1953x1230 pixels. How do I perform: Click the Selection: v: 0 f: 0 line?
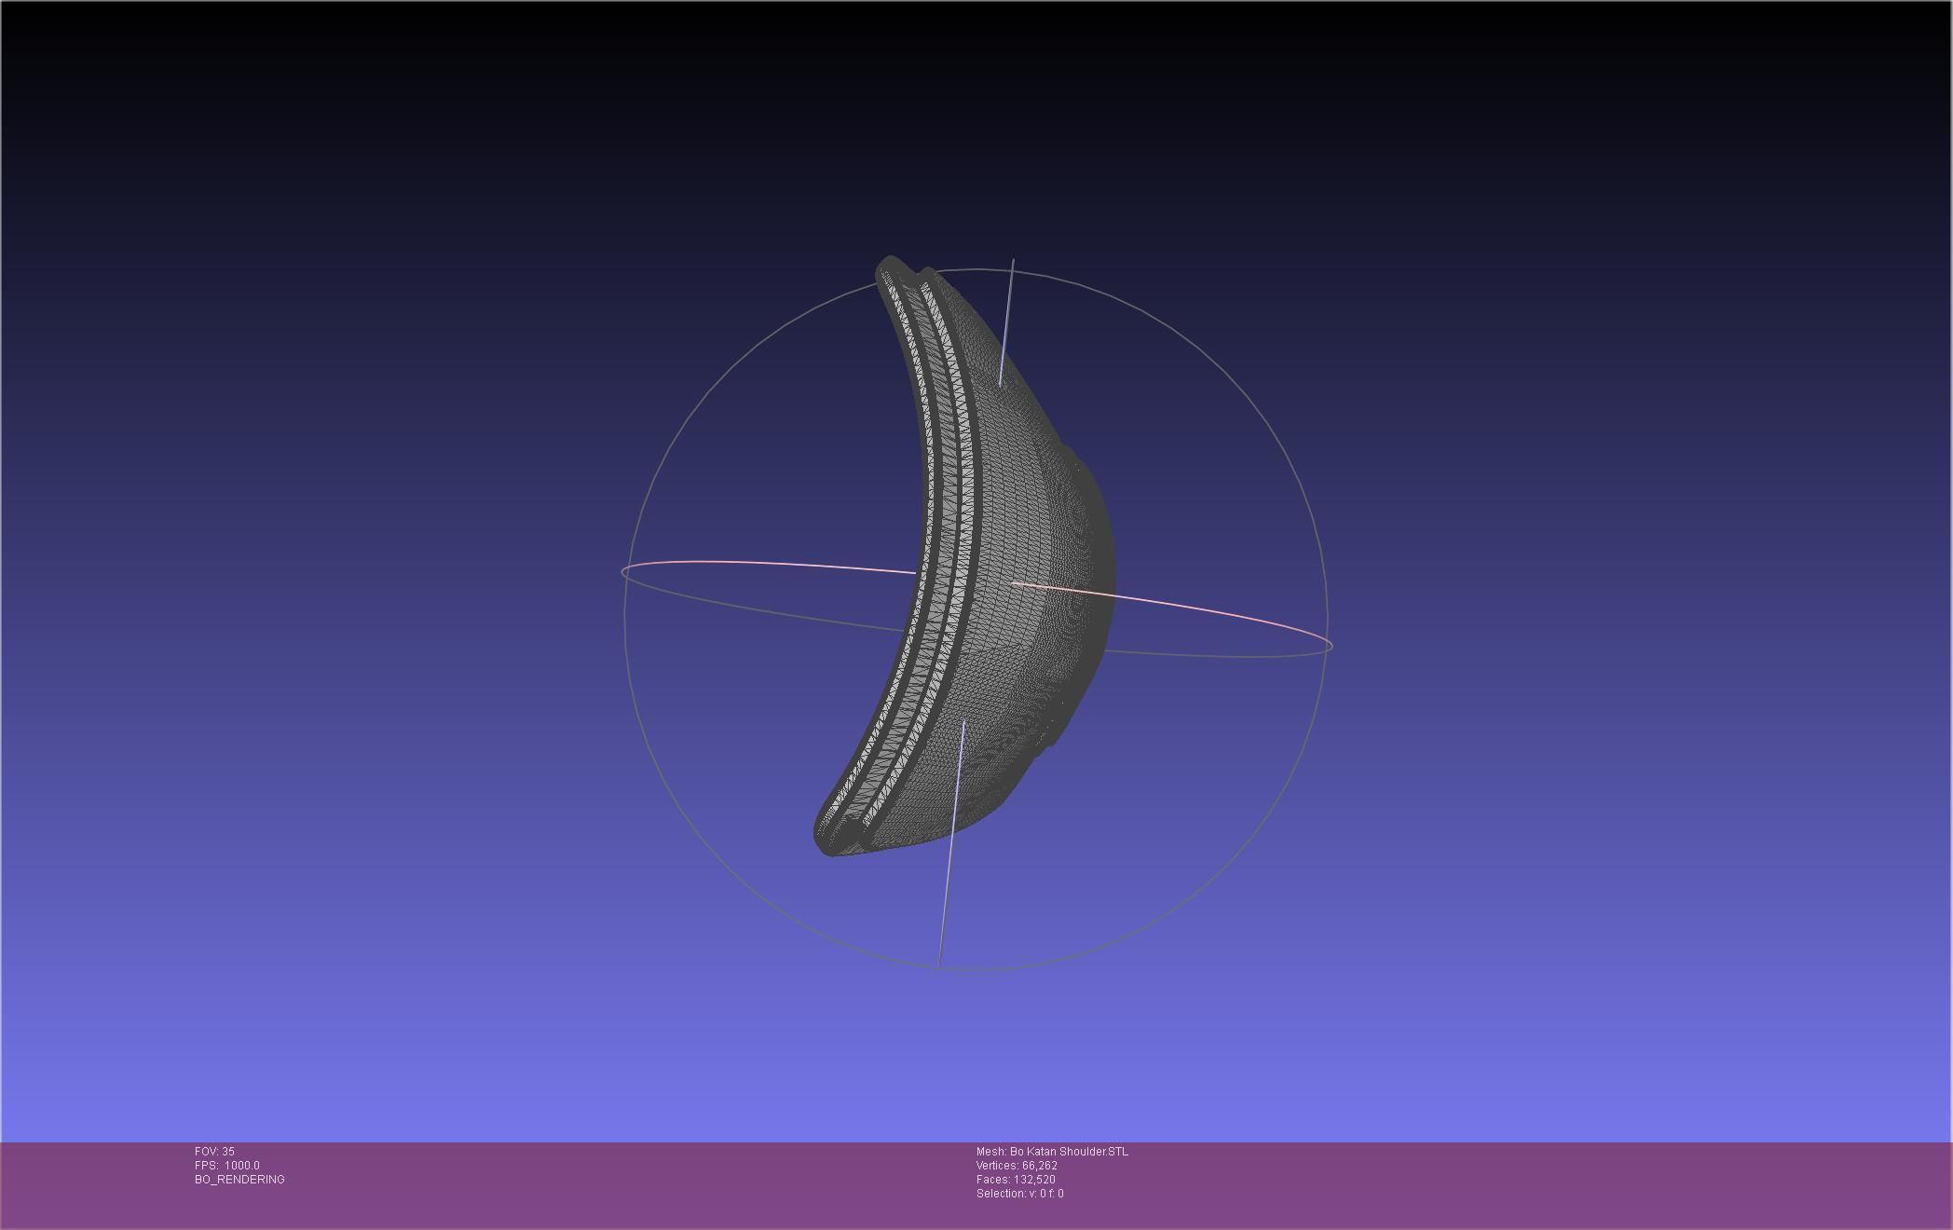click(x=1019, y=1194)
